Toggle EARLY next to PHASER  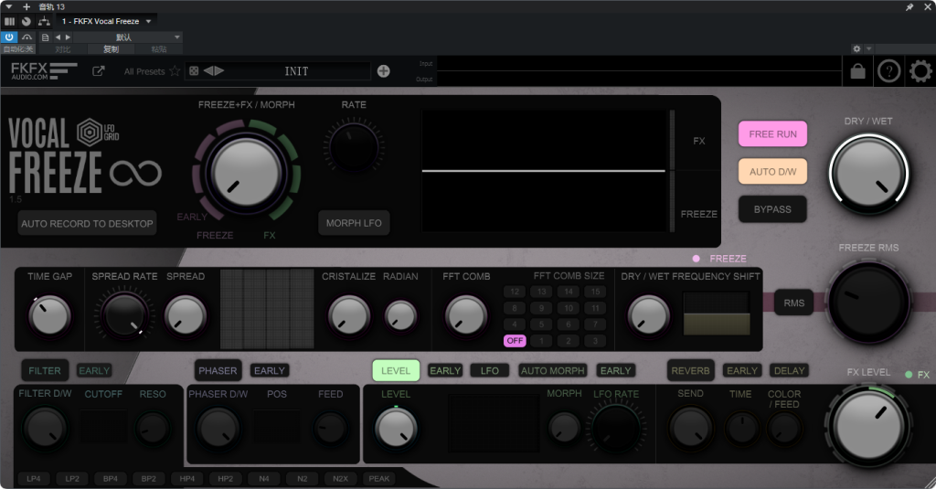point(270,371)
